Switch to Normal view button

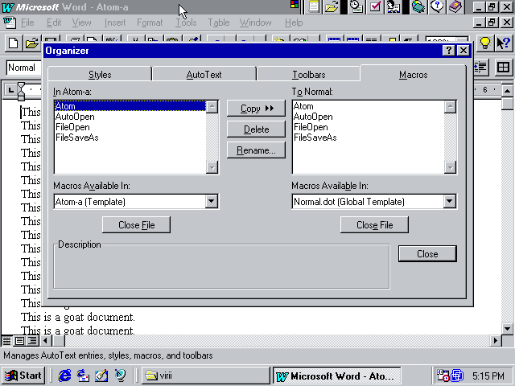pyautogui.click(x=6, y=341)
